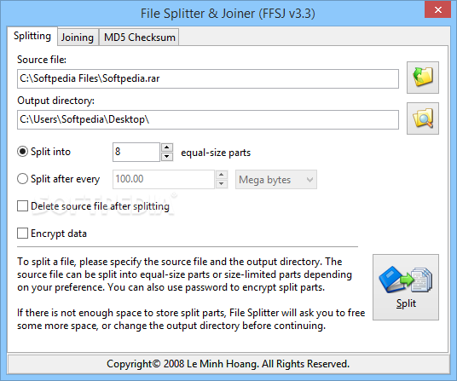Image resolution: width=457 pixels, height=381 pixels.
Task: Select the Splitting tab
Action: pos(32,36)
